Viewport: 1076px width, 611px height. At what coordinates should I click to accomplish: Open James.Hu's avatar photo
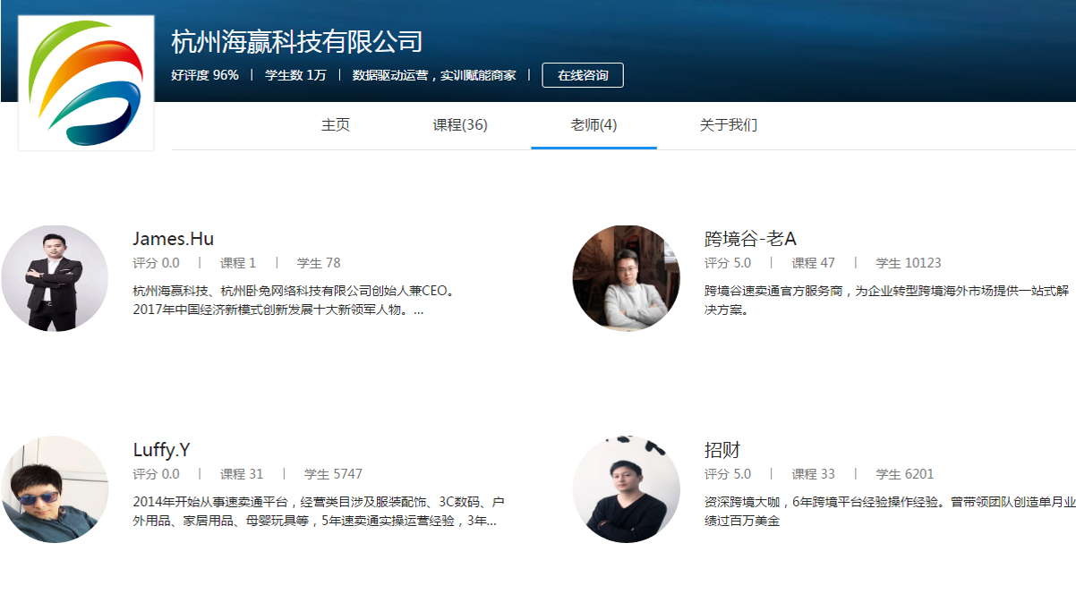click(55, 278)
